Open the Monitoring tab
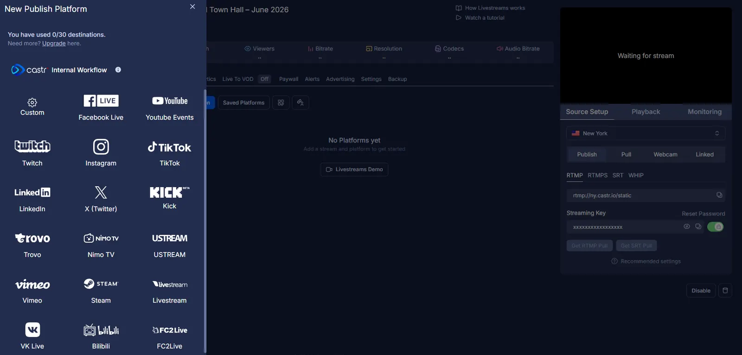This screenshot has width=742, height=355. (x=704, y=112)
